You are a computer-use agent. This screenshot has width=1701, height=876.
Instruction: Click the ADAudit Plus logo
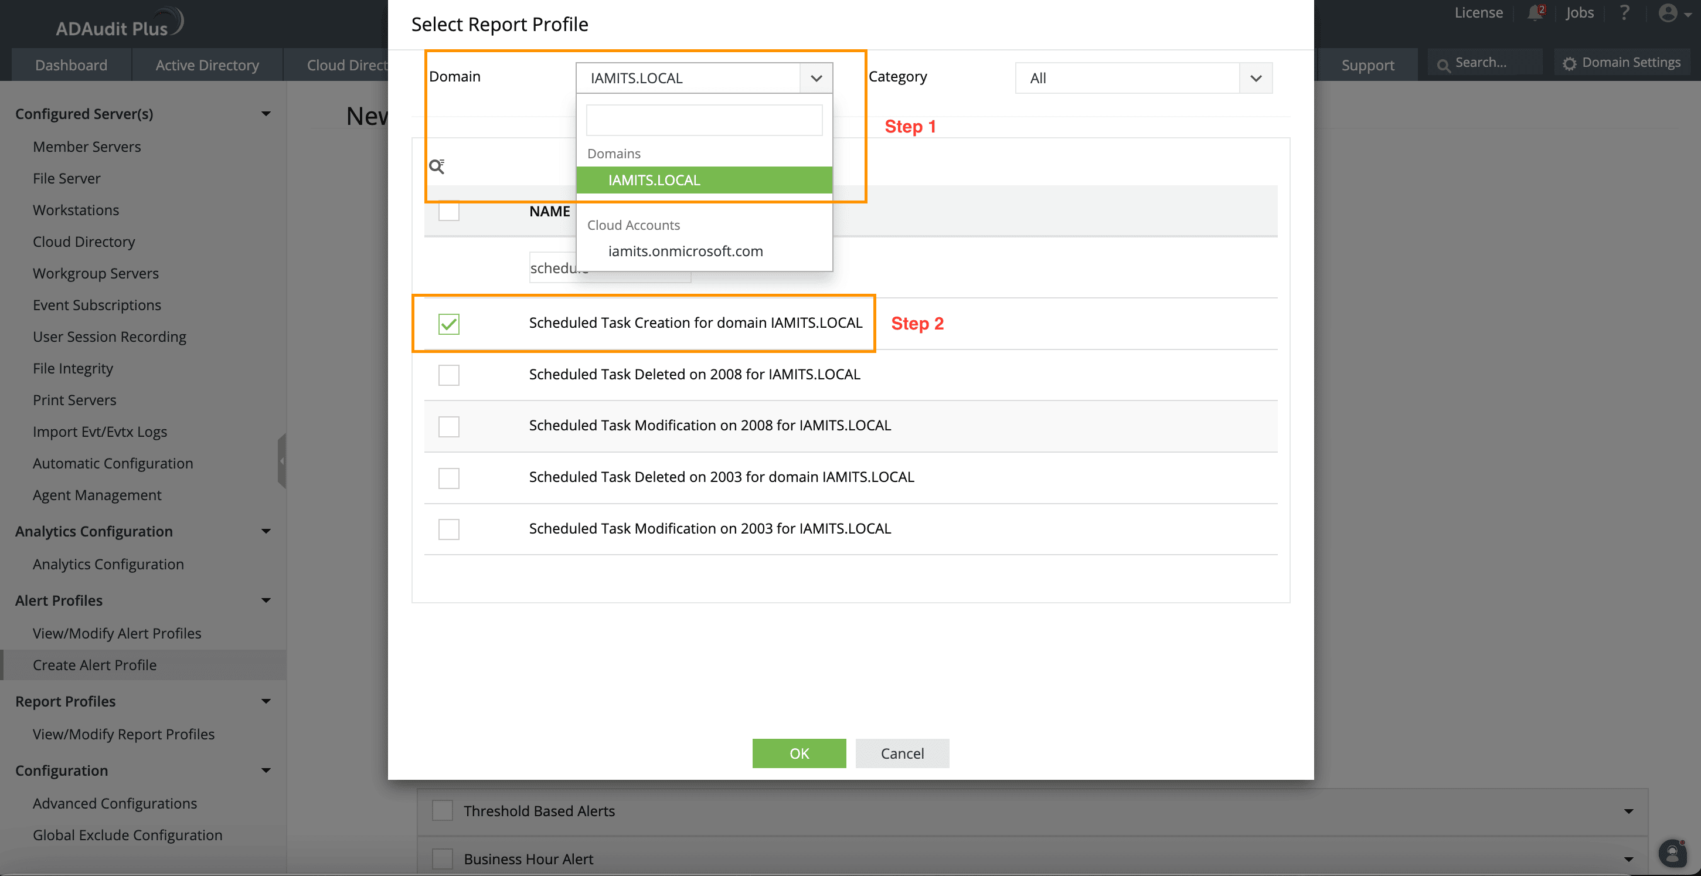[x=119, y=22]
